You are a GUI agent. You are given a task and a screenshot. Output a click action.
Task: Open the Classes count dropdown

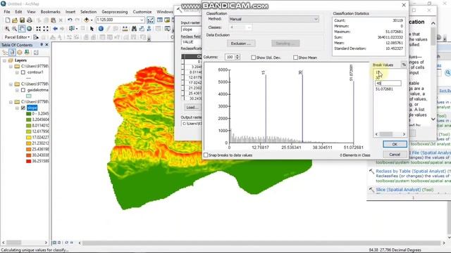click(249, 27)
